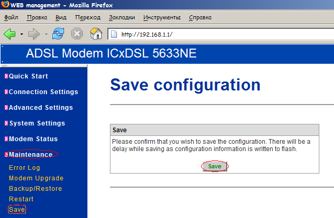Click the Stop loading icon
This screenshot has height=218, width=334.
click(77, 33)
